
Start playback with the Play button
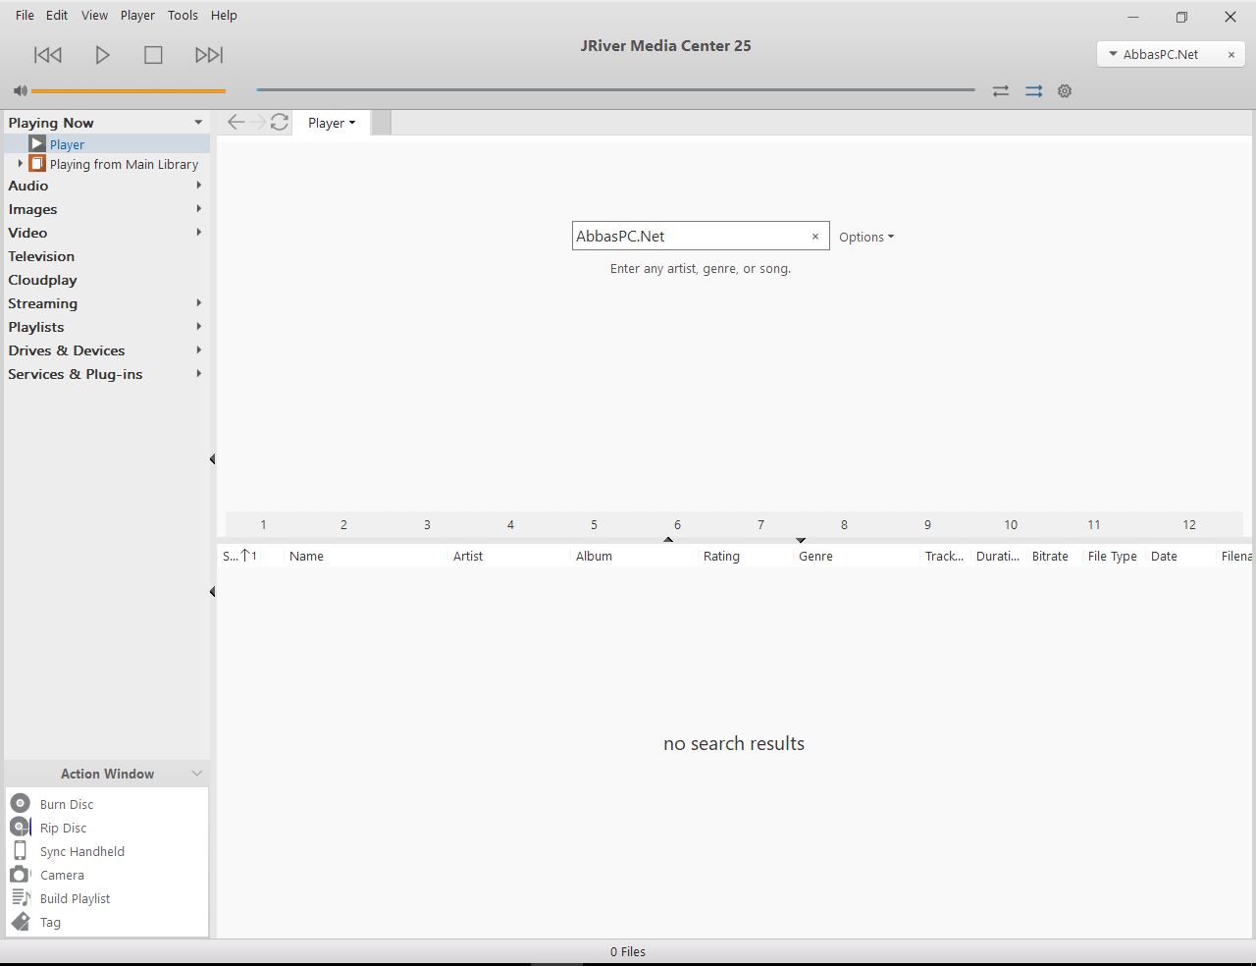click(x=102, y=55)
